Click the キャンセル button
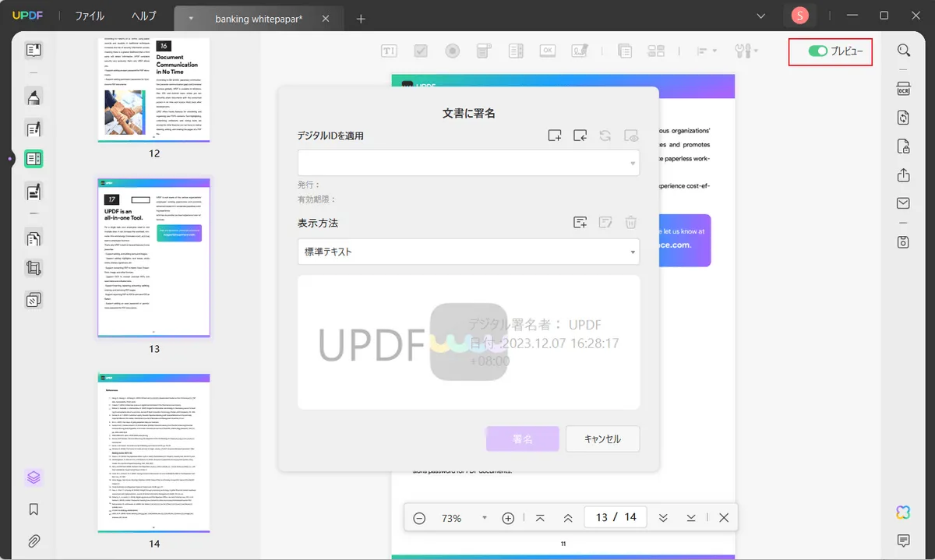This screenshot has width=935, height=560. (603, 439)
